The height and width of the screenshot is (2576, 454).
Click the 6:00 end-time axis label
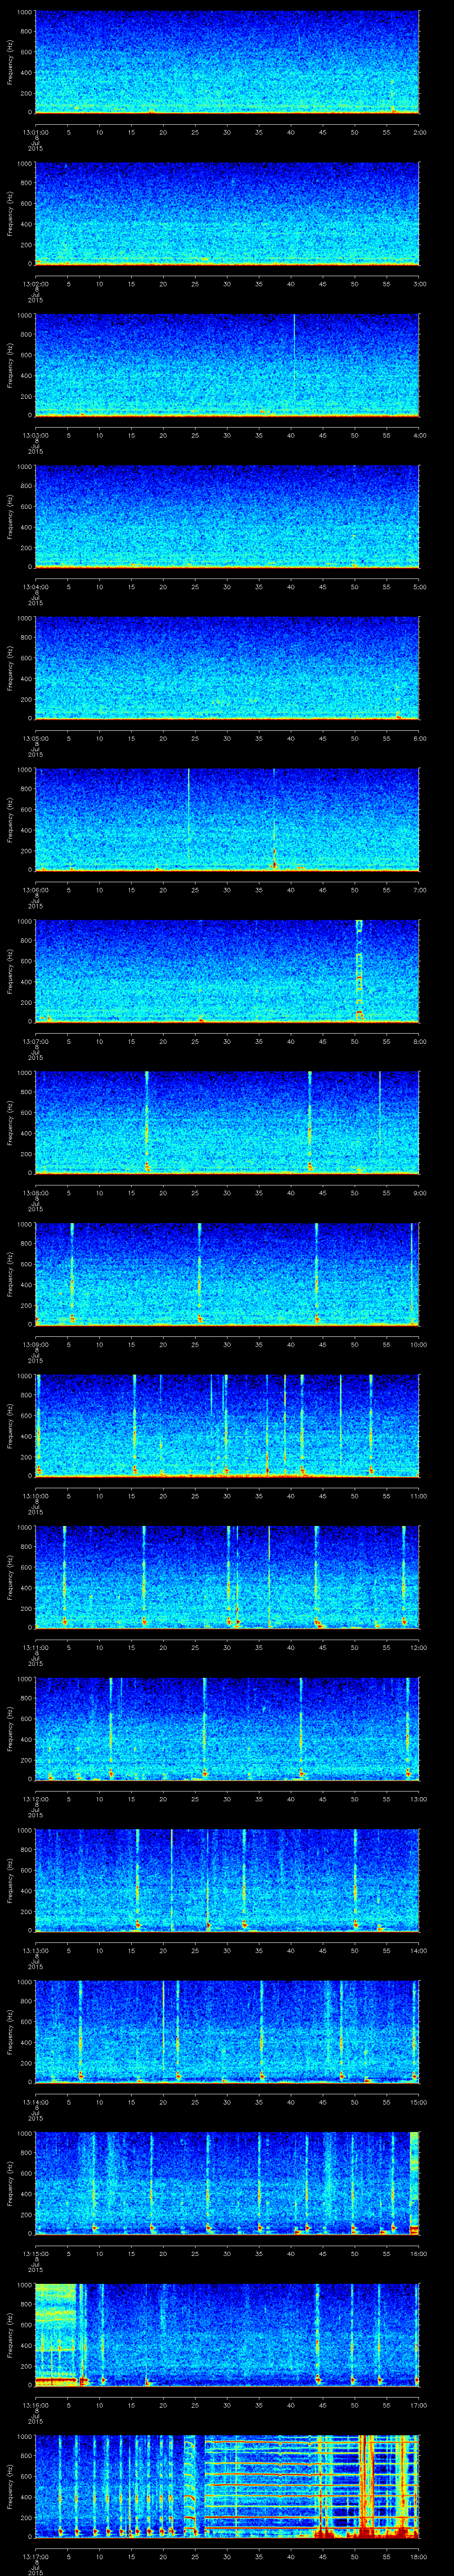(419, 738)
